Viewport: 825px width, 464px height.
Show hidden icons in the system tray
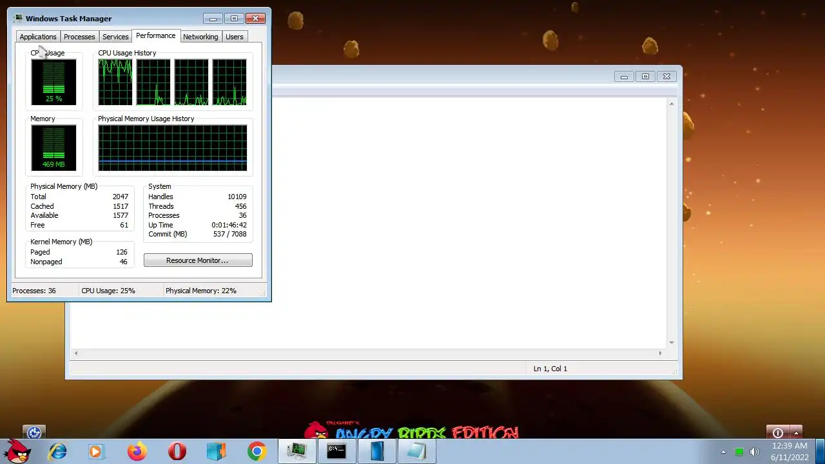point(723,452)
